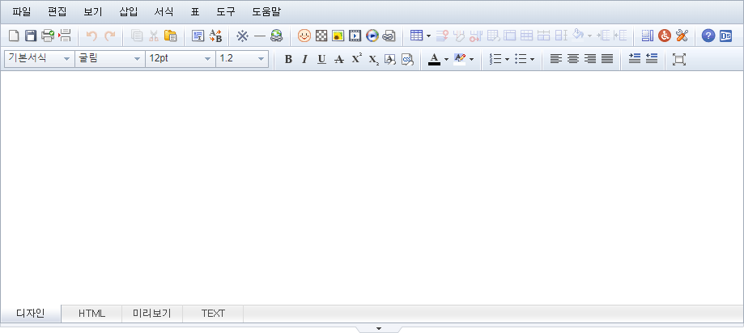The width and height of the screenshot is (744, 333).
Task: Click the paste clipboard icon
Action: pos(171,36)
